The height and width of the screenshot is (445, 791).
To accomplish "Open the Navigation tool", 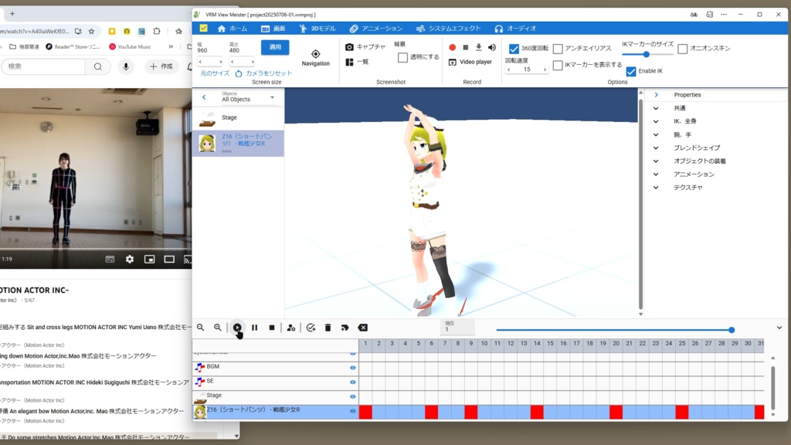I will [x=315, y=57].
